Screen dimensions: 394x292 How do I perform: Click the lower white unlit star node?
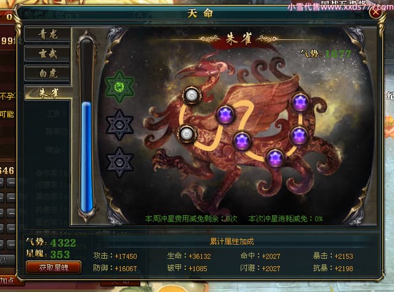point(187,134)
